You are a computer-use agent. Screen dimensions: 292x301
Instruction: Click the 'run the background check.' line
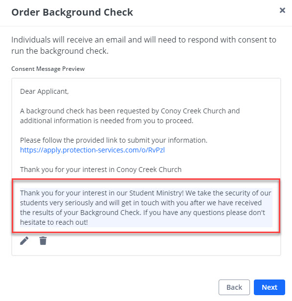pyautogui.click(x=60, y=51)
